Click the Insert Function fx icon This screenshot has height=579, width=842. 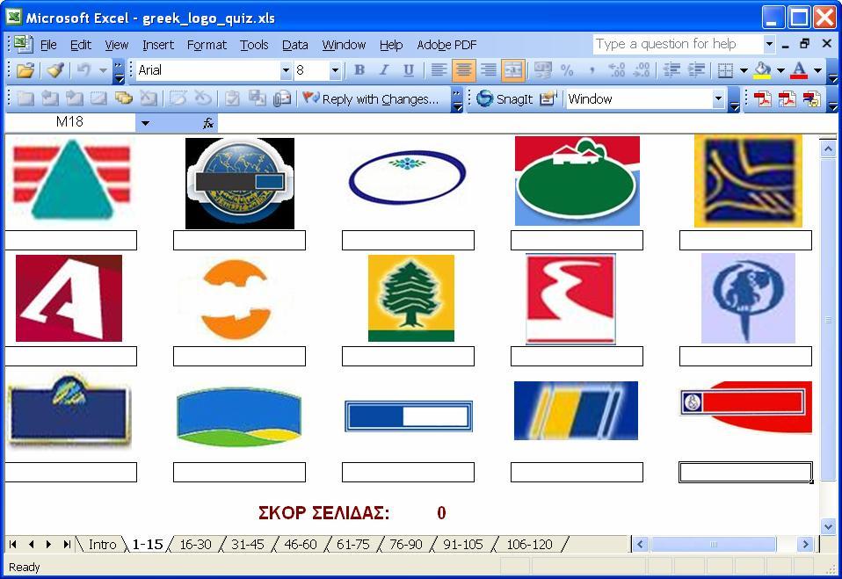[x=207, y=123]
